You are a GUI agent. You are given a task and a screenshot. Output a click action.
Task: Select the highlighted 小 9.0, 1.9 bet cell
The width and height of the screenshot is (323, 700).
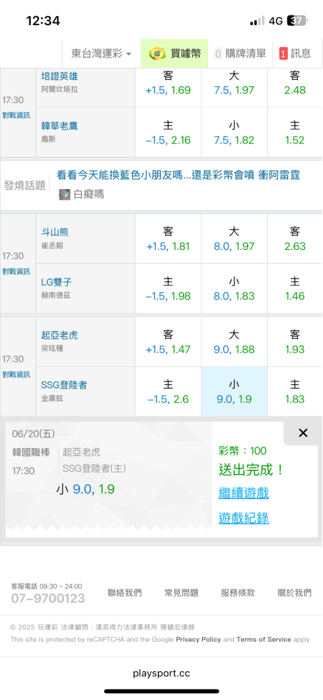pyautogui.click(x=234, y=391)
